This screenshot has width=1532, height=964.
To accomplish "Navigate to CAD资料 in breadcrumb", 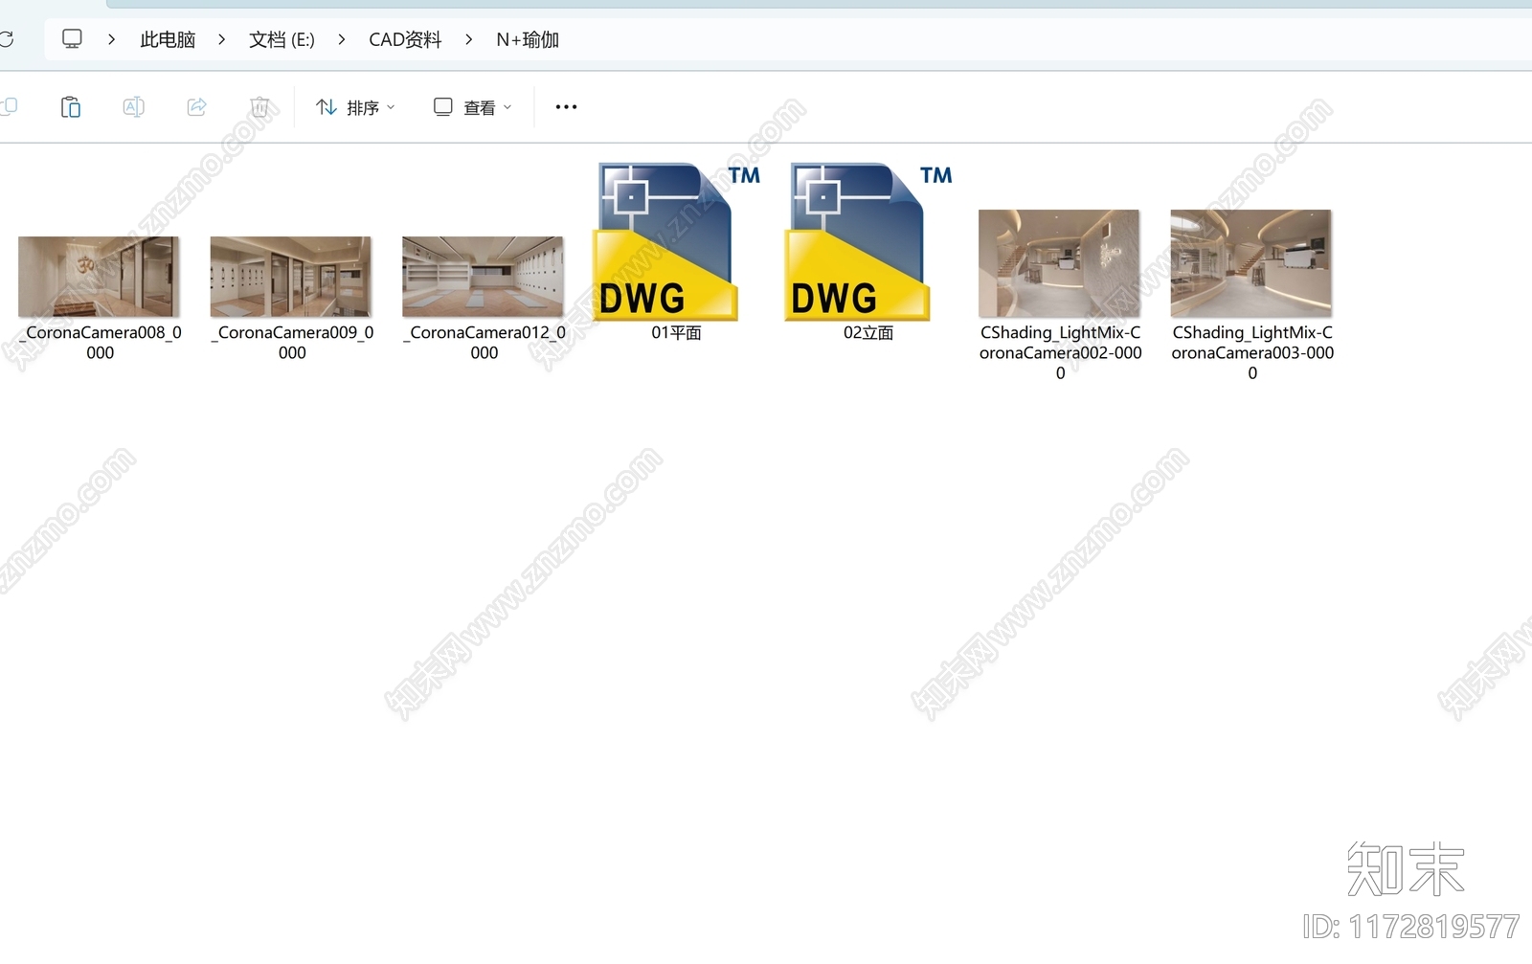I will pos(405,39).
